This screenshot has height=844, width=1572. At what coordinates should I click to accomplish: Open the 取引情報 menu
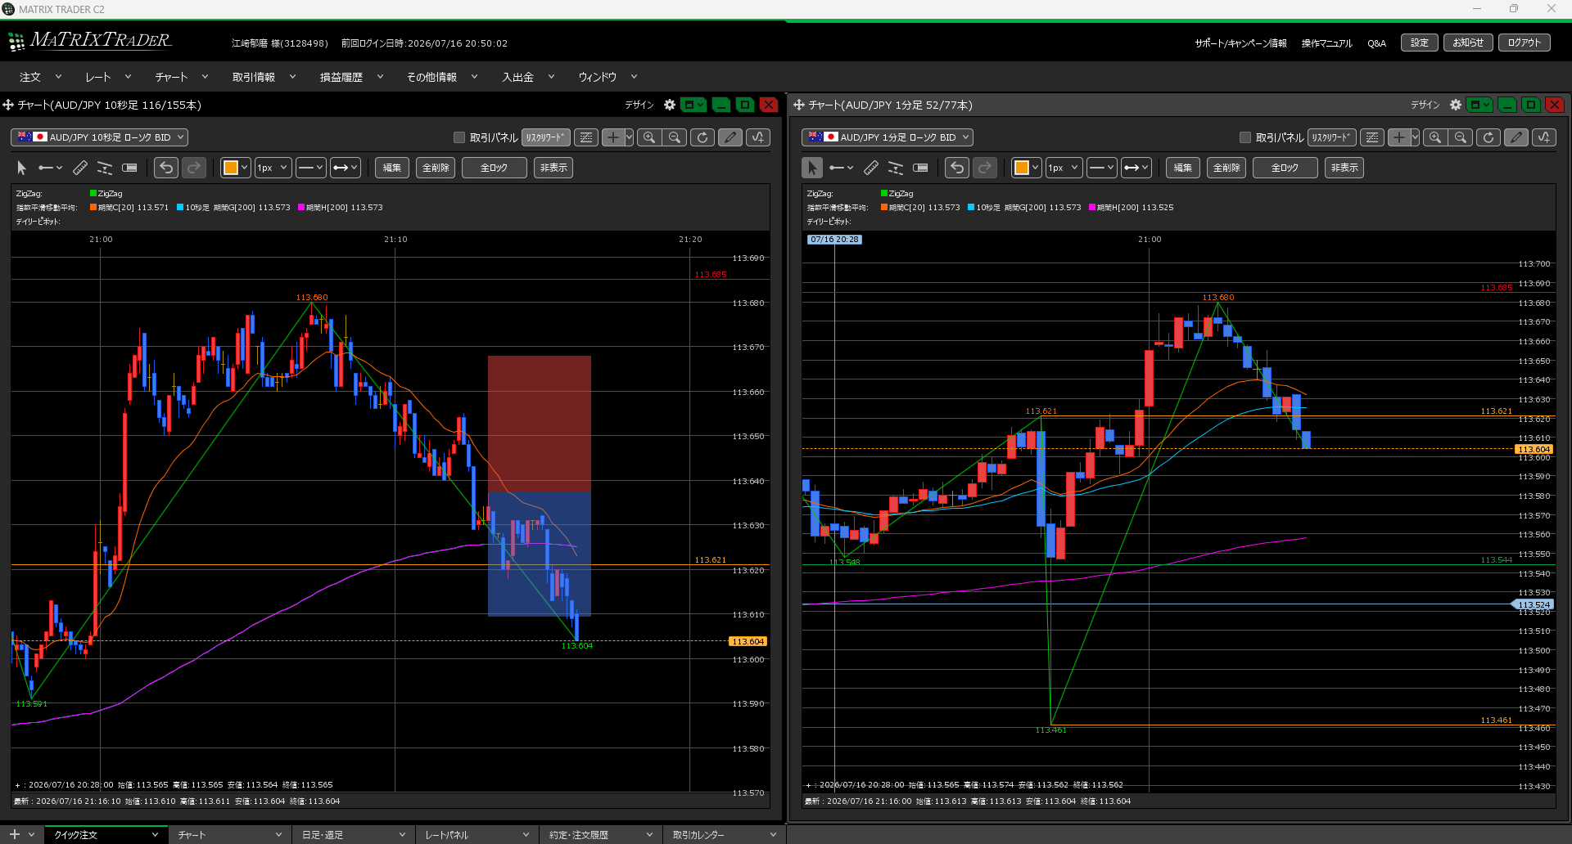pos(264,77)
